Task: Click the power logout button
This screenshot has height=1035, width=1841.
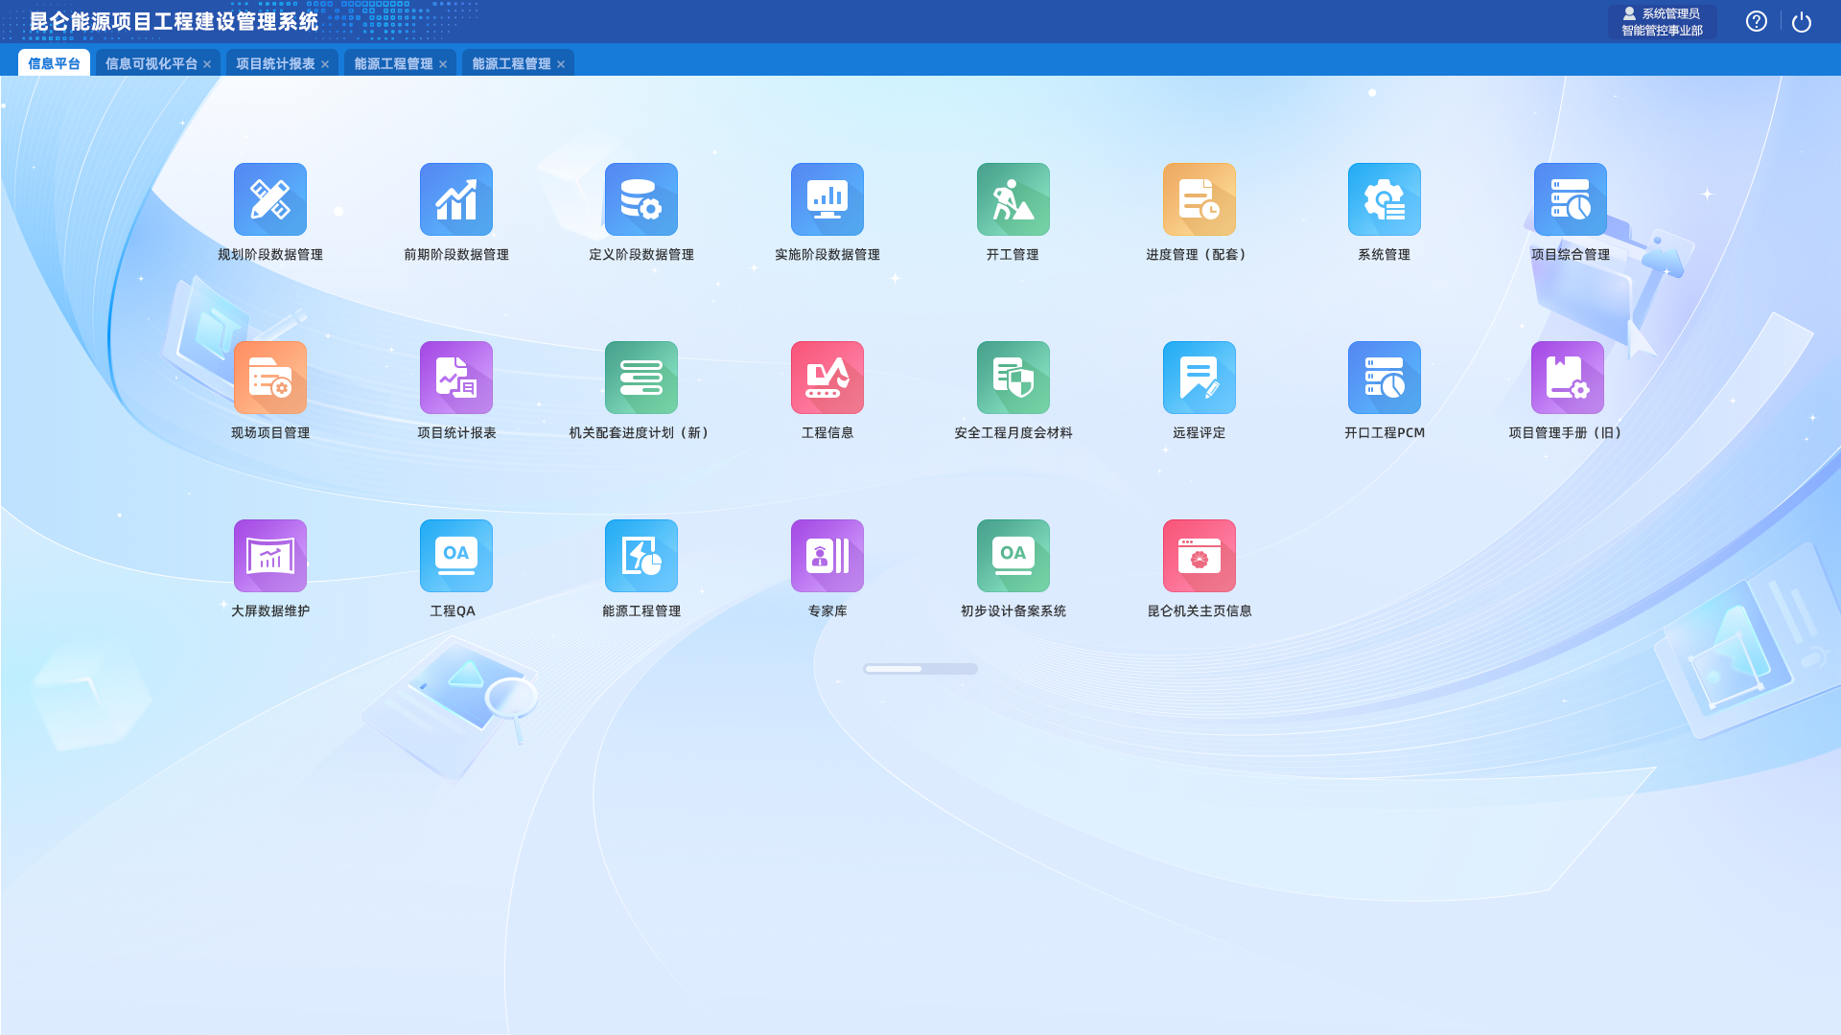Action: pos(1801,21)
